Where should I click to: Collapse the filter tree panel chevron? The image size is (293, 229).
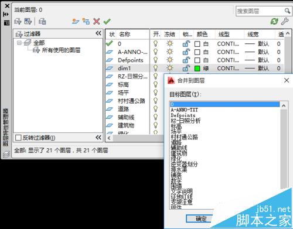pyautogui.click(x=98, y=33)
